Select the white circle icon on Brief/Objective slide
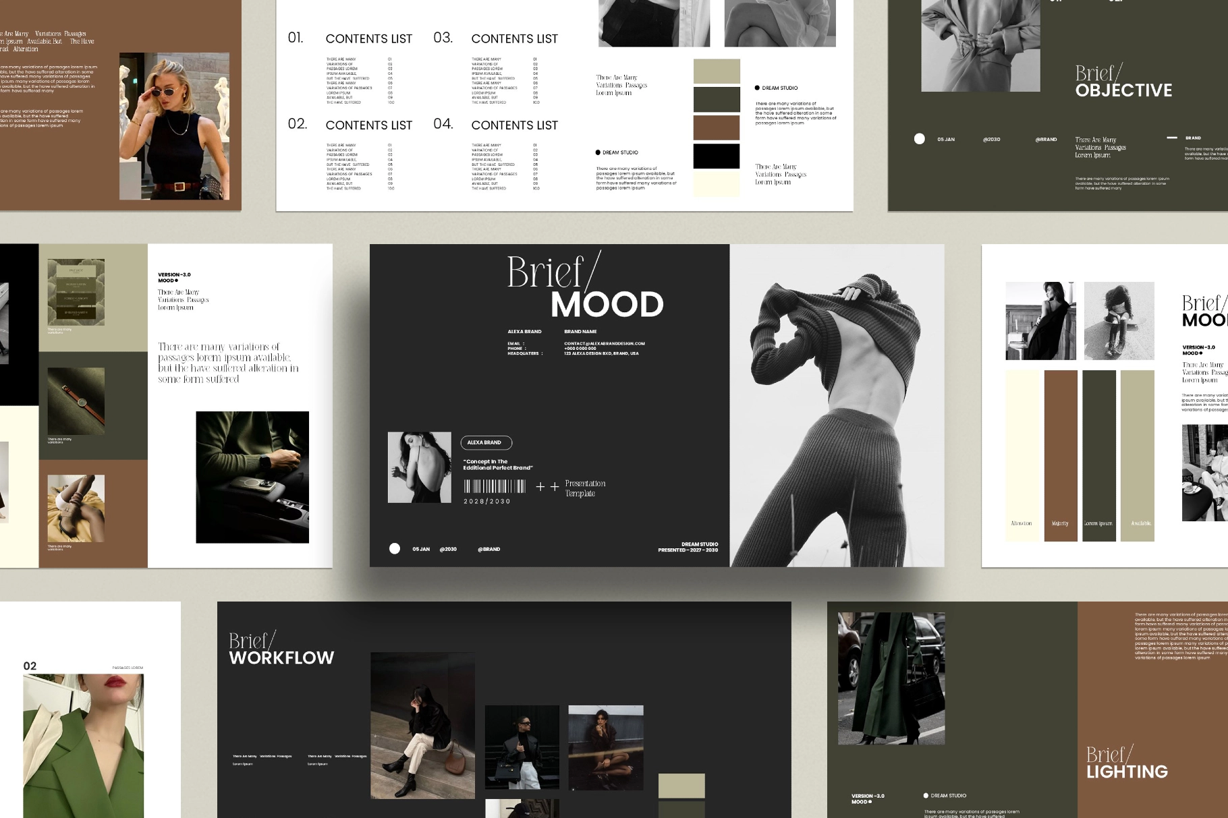 (x=920, y=138)
